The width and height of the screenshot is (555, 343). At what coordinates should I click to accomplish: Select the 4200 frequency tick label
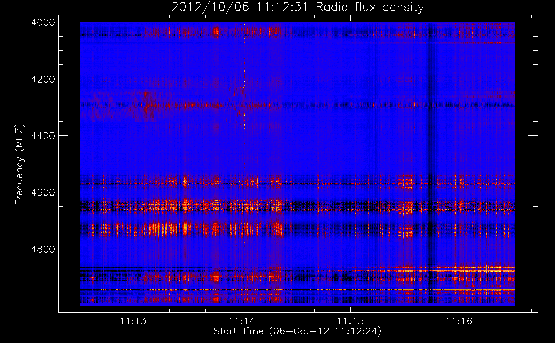pos(43,79)
